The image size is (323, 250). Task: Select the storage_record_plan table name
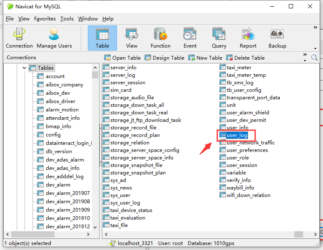tap(135, 135)
